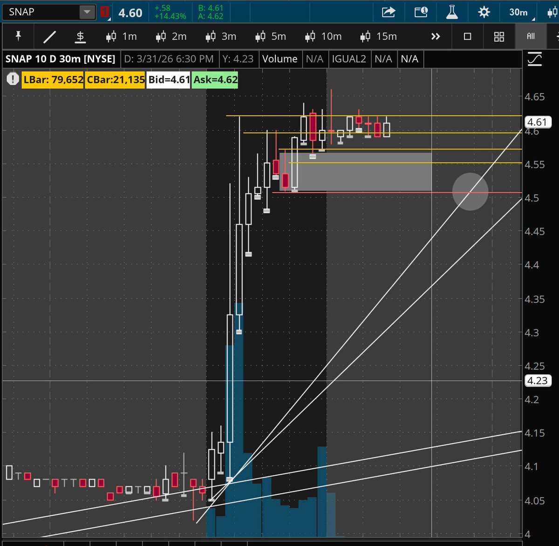The height and width of the screenshot is (546, 559).
Task: Click the B: 4.61 bid quote
Action: tap(211, 8)
